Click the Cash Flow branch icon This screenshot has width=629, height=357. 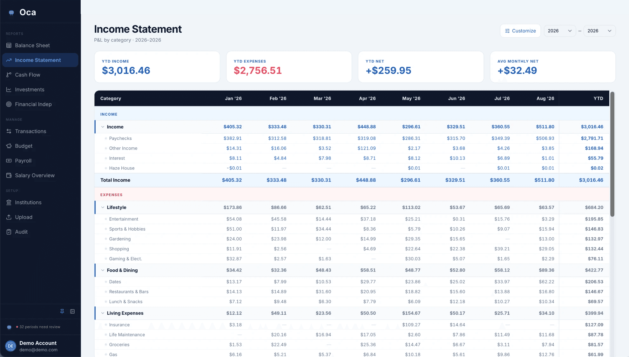9,75
